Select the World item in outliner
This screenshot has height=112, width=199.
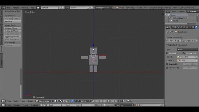point(175,21)
